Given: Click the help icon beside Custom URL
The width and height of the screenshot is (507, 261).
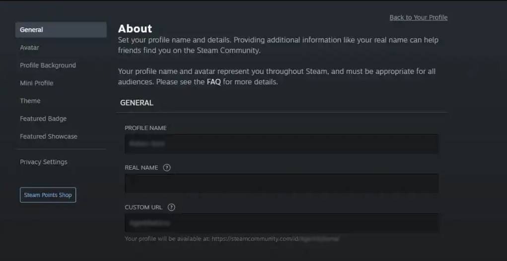Looking at the screenshot, I should point(172,207).
